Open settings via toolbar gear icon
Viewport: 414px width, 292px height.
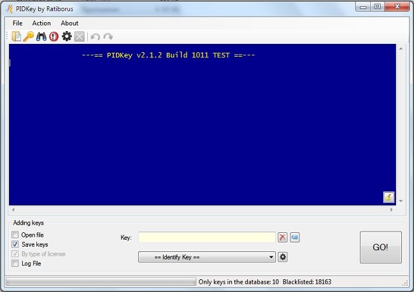(x=66, y=36)
